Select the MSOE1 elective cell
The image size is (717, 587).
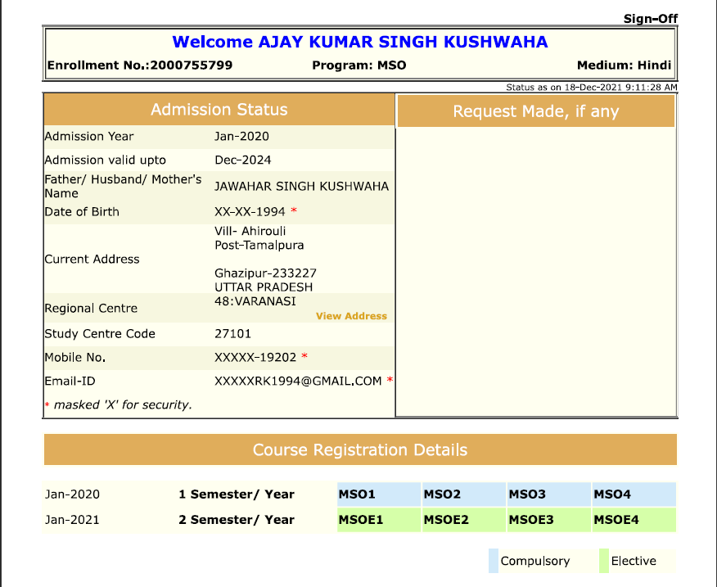379,520
